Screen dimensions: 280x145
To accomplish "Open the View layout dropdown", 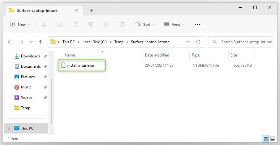I will (174, 24).
